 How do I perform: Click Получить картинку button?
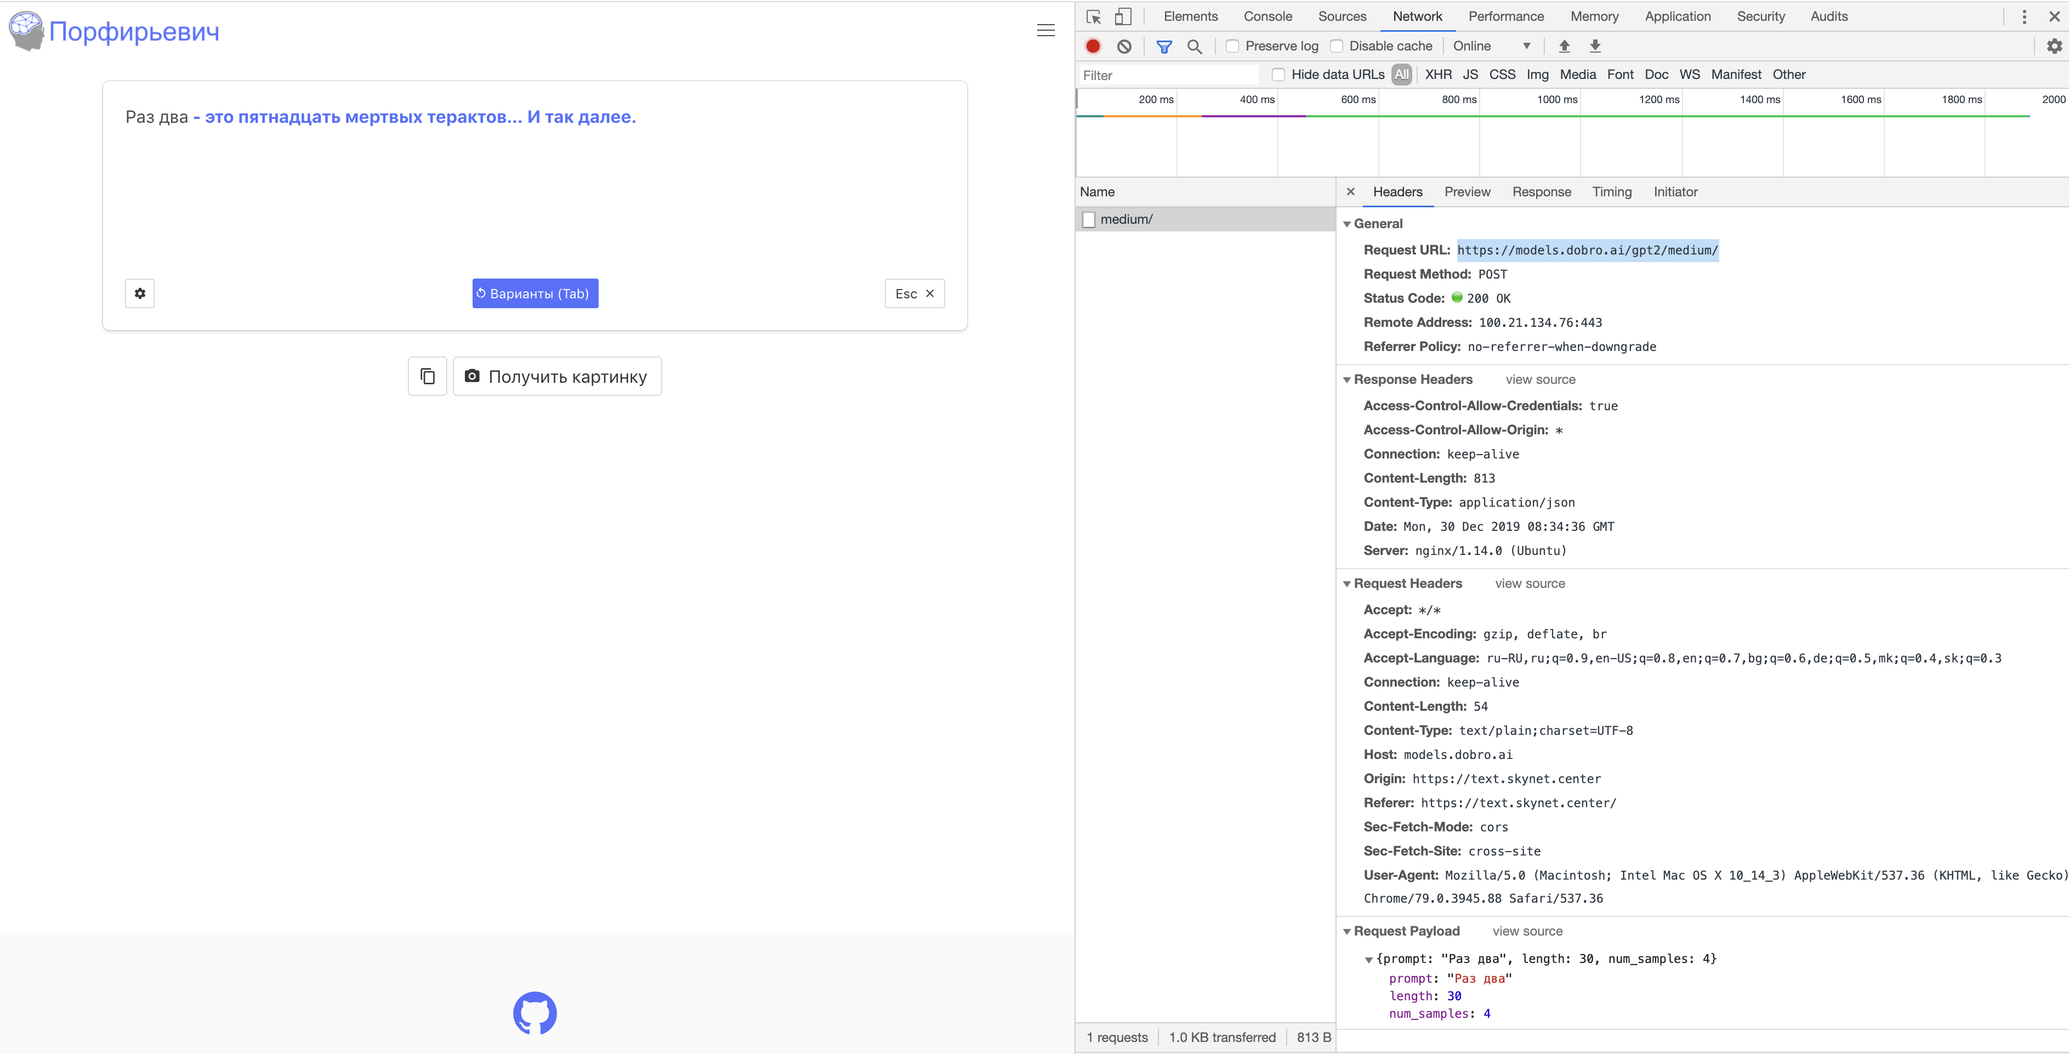tap(558, 377)
